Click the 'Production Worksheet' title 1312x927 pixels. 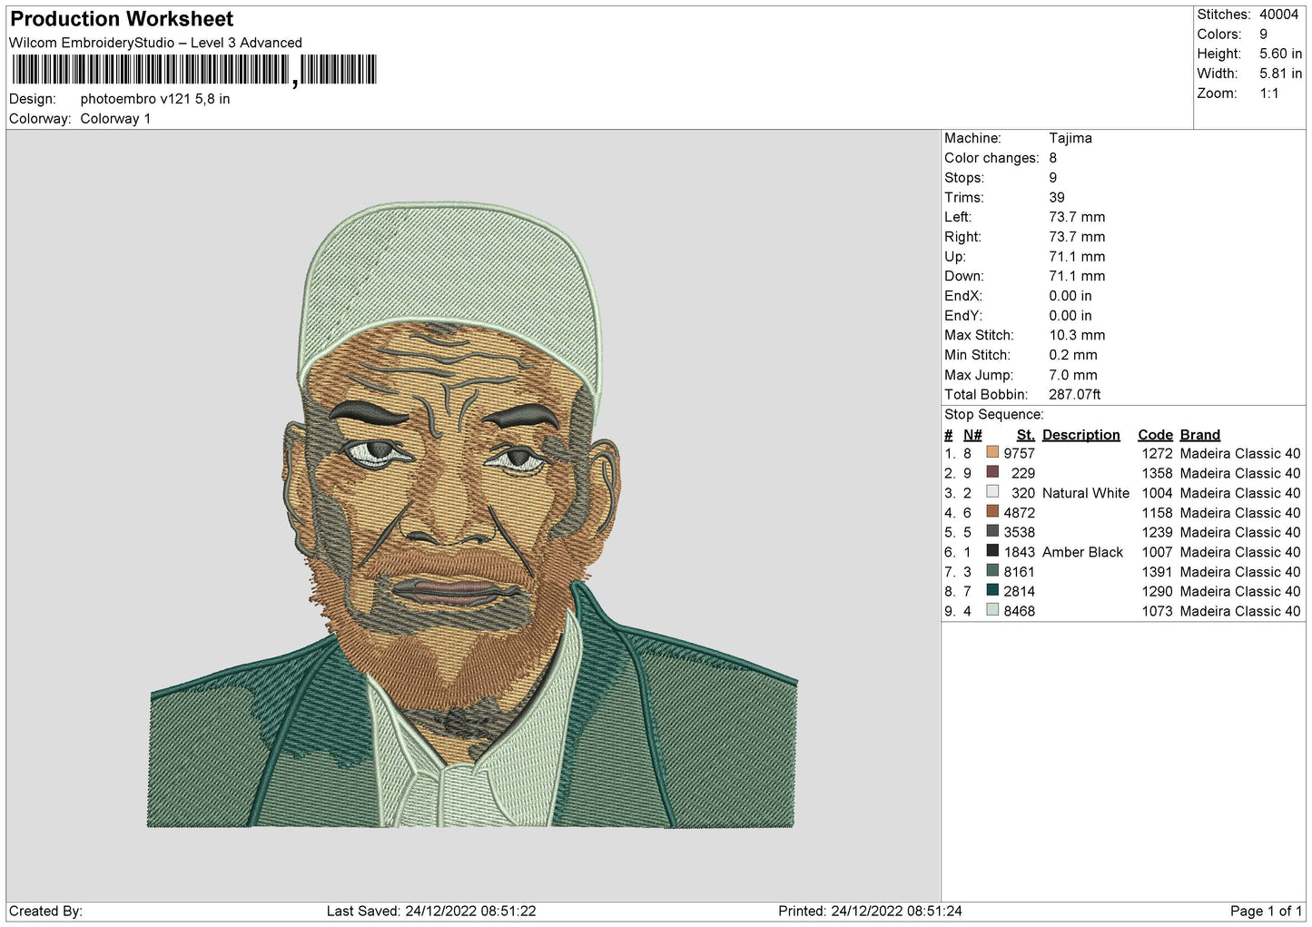point(122,19)
